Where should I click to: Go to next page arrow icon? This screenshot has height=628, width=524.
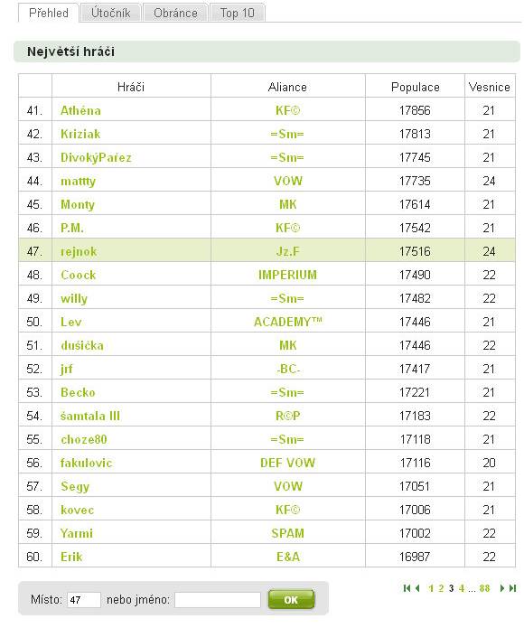click(x=502, y=588)
